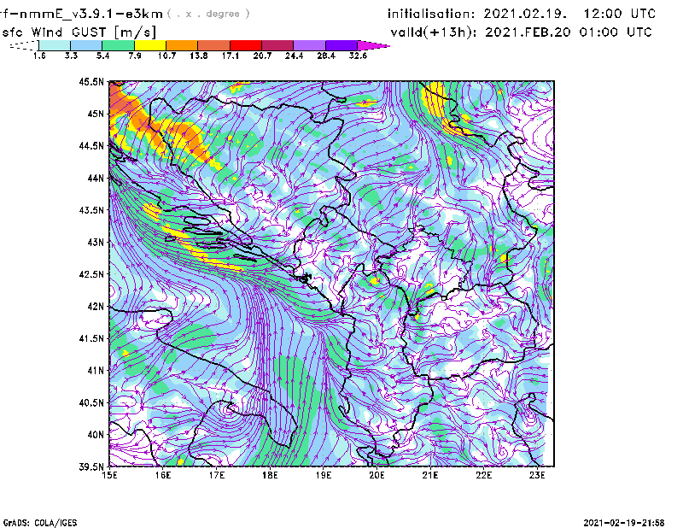Click the legend value 20.7
Viewport: 683px width, 528px height.
[x=262, y=56]
